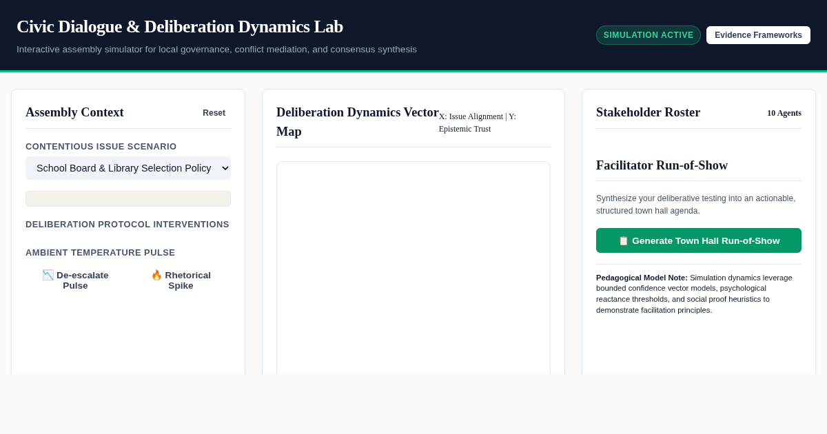The width and height of the screenshot is (827, 434).
Task: Trigger the De-escalate Pulse
Action: coord(76,280)
